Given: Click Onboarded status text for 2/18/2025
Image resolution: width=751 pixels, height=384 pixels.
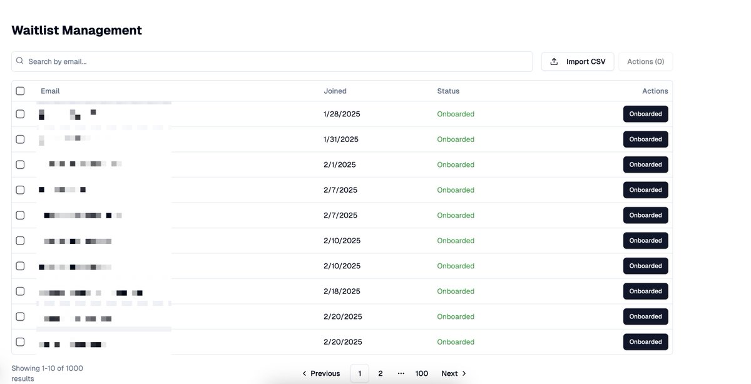Looking at the screenshot, I should (456, 291).
